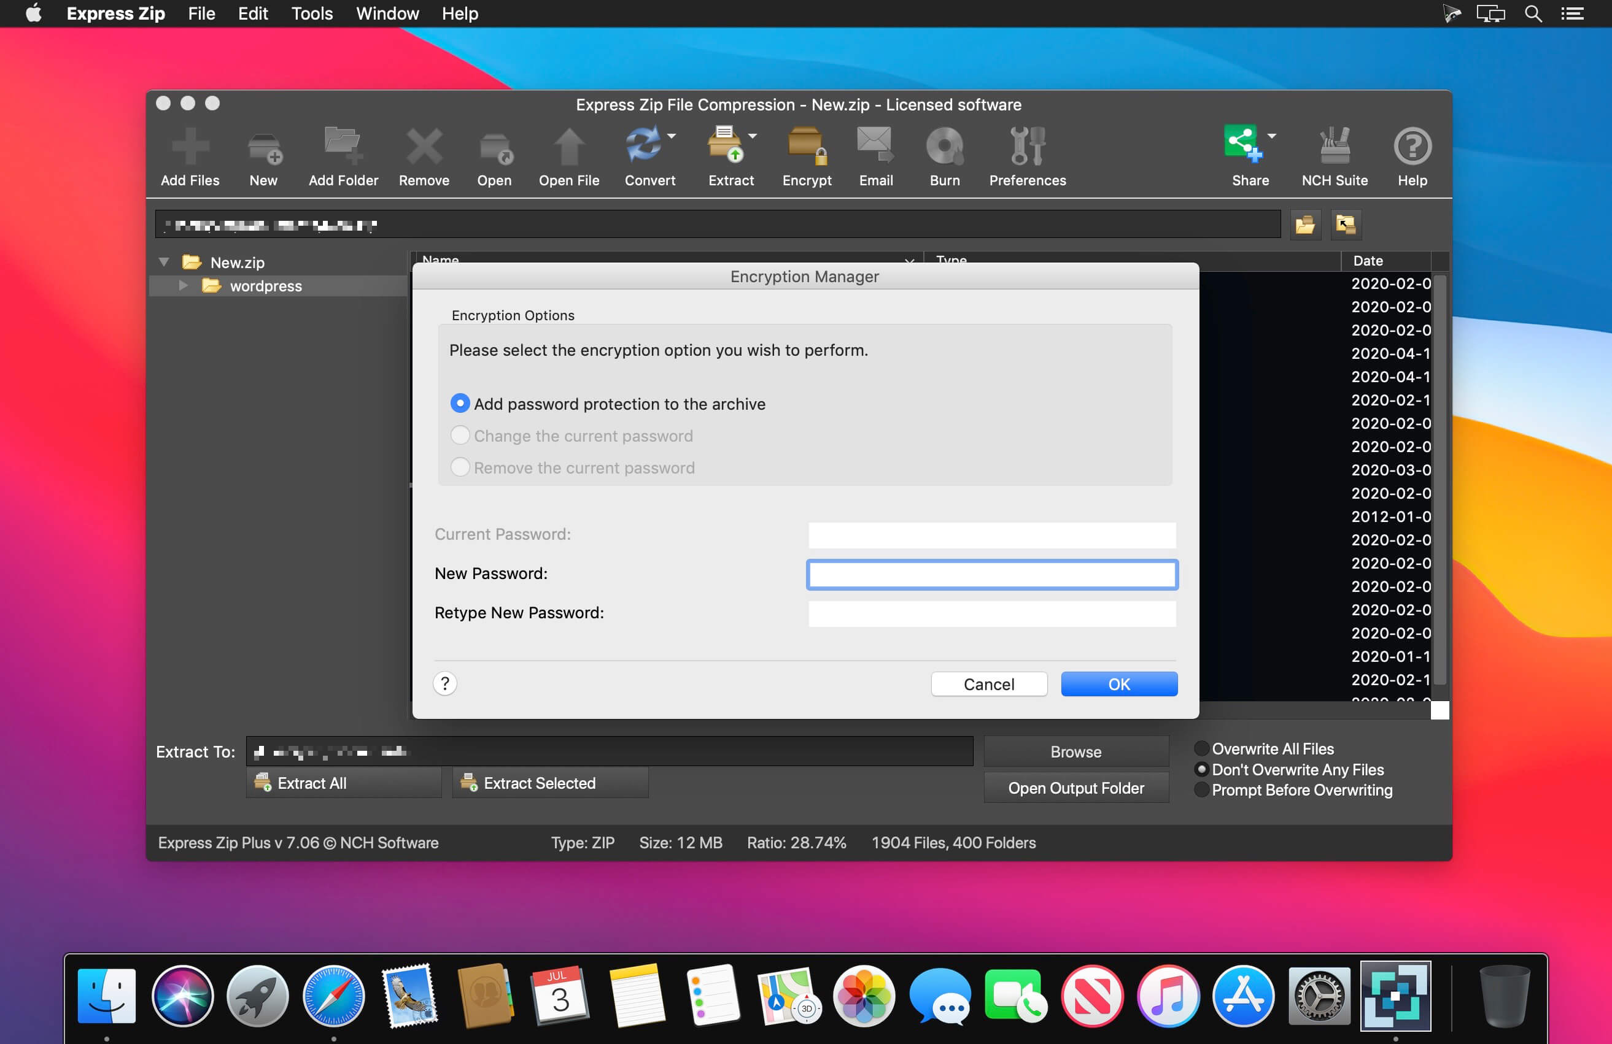Open the Window menu
The width and height of the screenshot is (1612, 1044).
point(387,13)
